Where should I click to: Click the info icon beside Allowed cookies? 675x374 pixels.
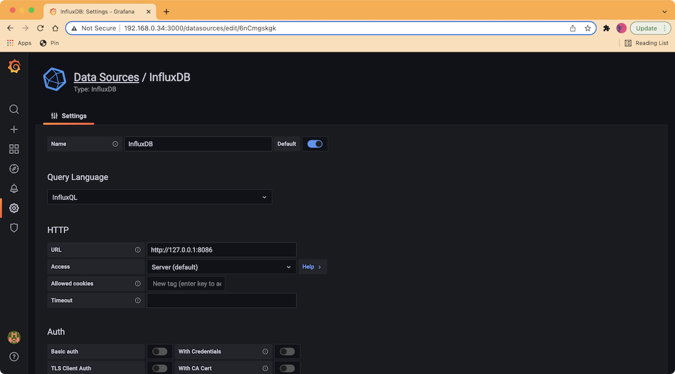click(x=137, y=283)
